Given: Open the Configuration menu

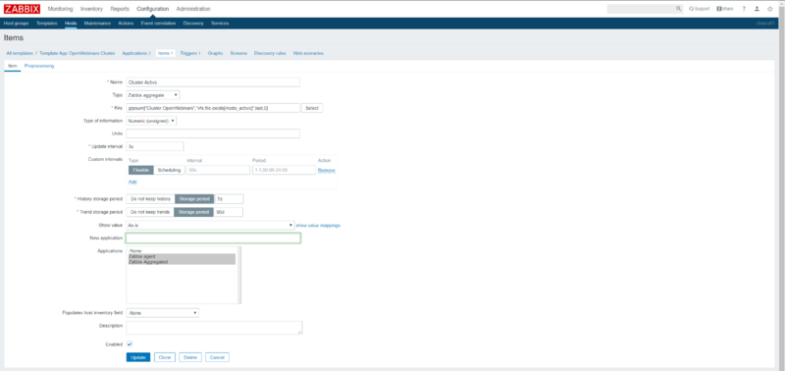Looking at the screenshot, I should pyautogui.click(x=153, y=9).
